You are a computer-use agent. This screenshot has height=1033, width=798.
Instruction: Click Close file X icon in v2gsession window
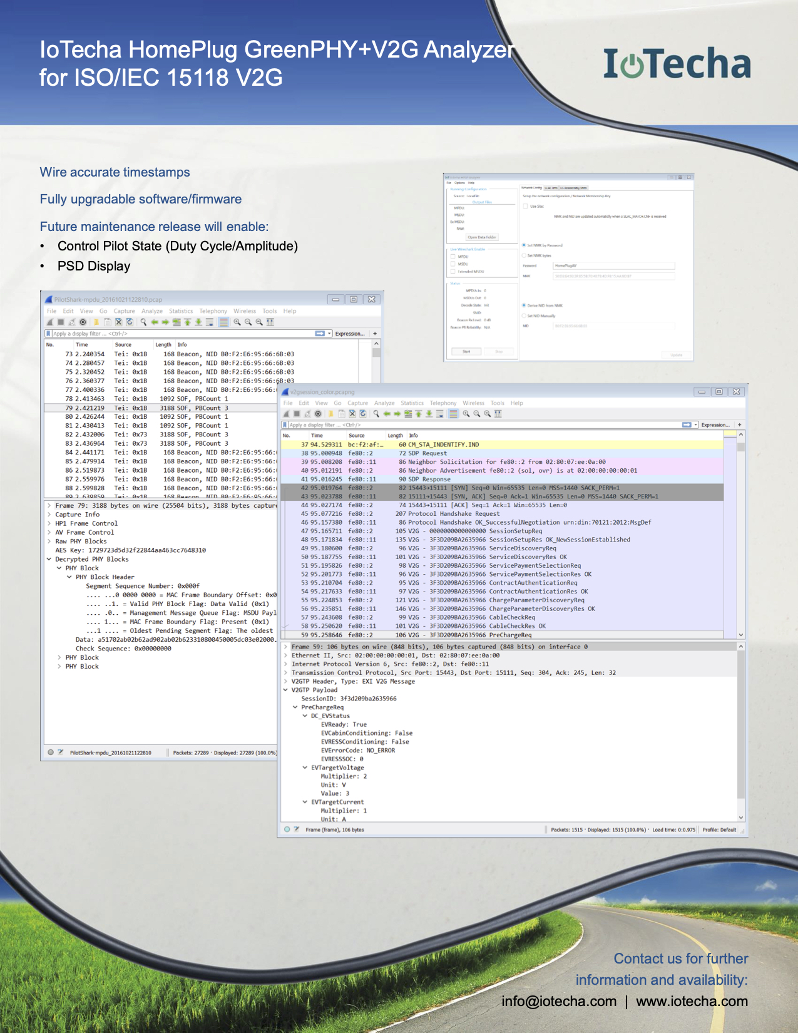tap(352, 414)
